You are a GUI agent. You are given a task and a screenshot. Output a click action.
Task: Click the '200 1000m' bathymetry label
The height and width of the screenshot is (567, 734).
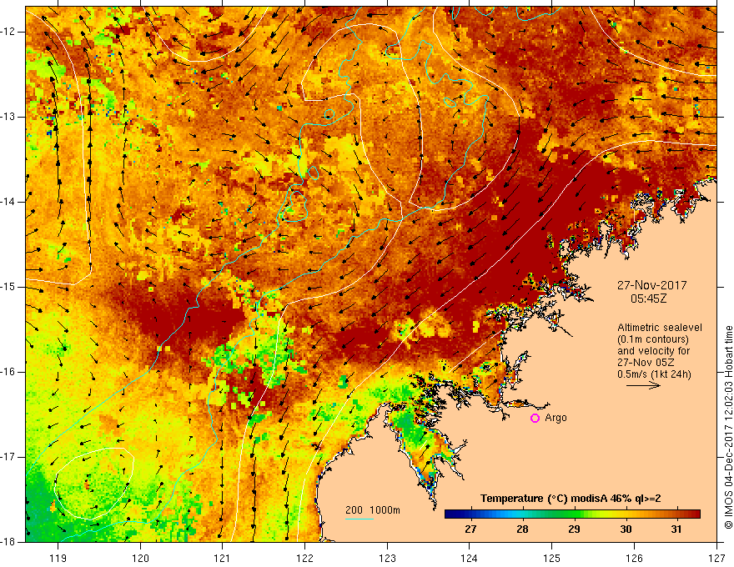pyautogui.click(x=373, y=510)
